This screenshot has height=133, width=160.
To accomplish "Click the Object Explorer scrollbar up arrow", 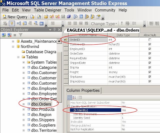I will 59,41.
